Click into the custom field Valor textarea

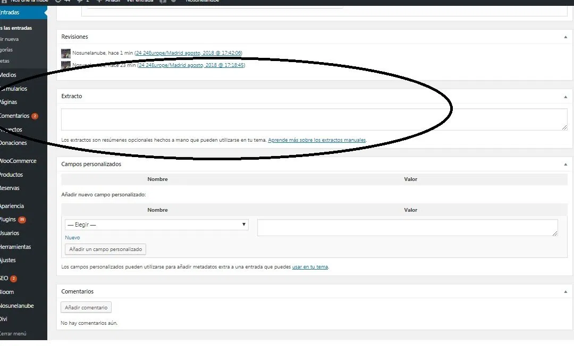click(x=407, y=228)
